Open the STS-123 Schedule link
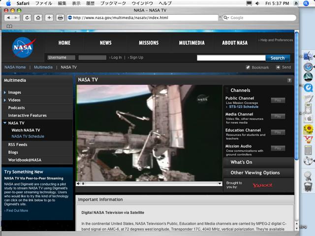Viewport: 315px width, 236px height. (243, 107)
